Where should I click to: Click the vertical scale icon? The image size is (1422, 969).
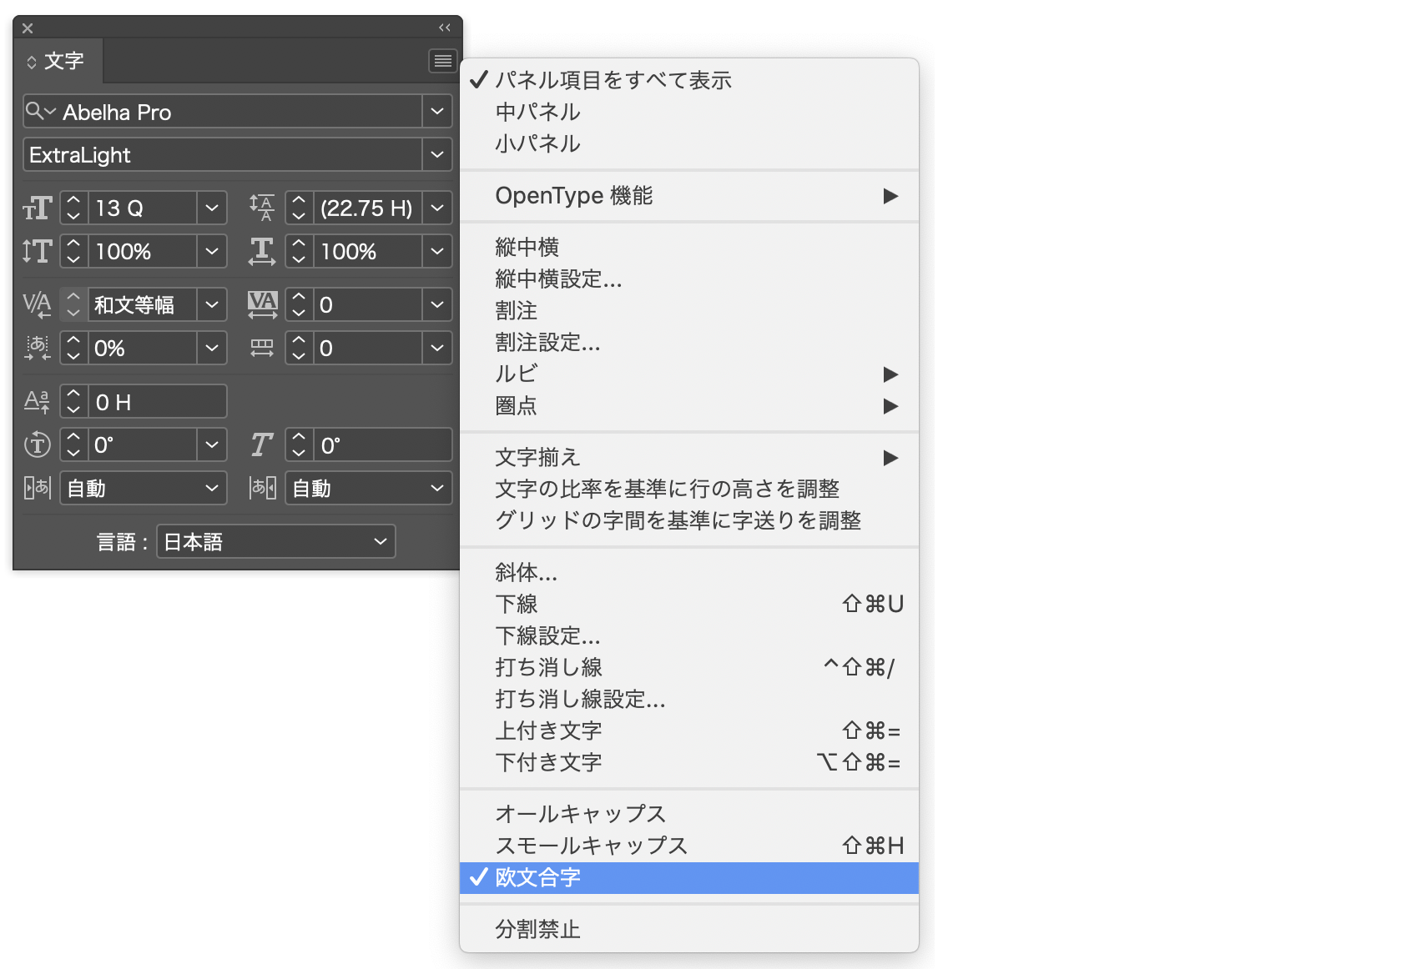point(38,251)
